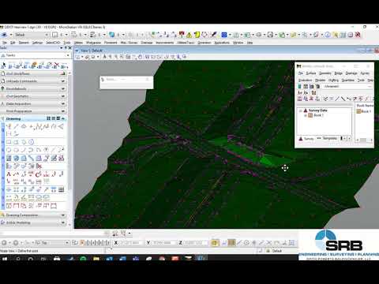Screen dimensions: 379x284
Task: Click the yellow note icon in main toolbar
Action: click(197, 35)
